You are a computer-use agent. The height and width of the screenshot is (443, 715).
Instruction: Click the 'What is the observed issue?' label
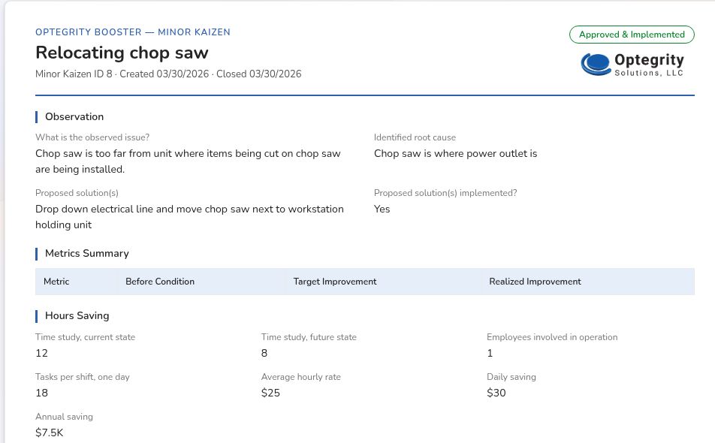click(92, 137)
